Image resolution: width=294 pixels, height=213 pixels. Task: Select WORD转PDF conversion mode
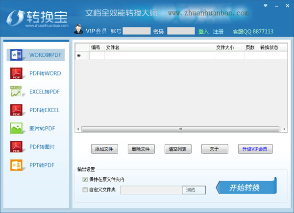tap(36, 55)
